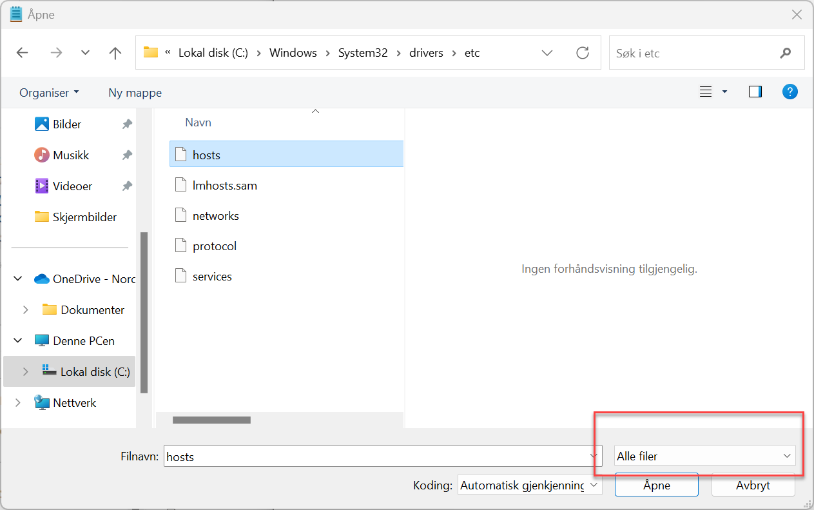Click the search magnifier icon
The height and width of the screenshot is (510, 814).
pos(785,53)
